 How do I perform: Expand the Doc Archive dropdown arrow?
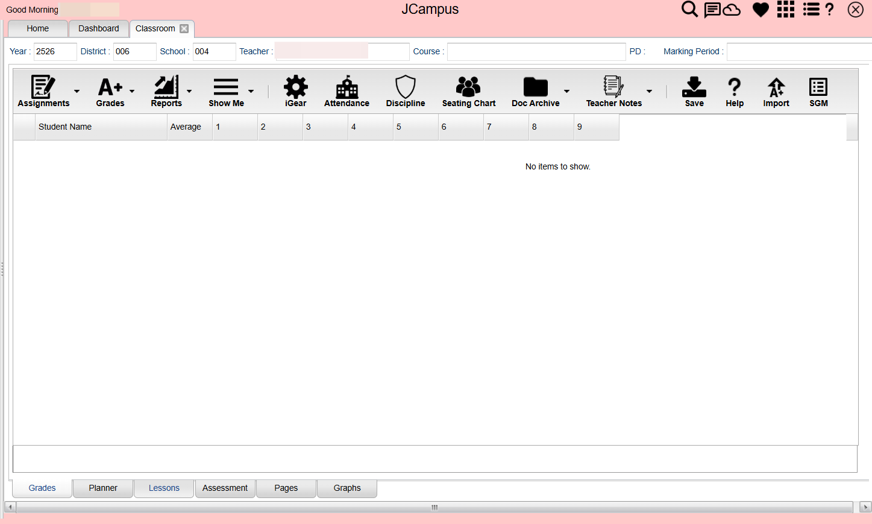566,91
